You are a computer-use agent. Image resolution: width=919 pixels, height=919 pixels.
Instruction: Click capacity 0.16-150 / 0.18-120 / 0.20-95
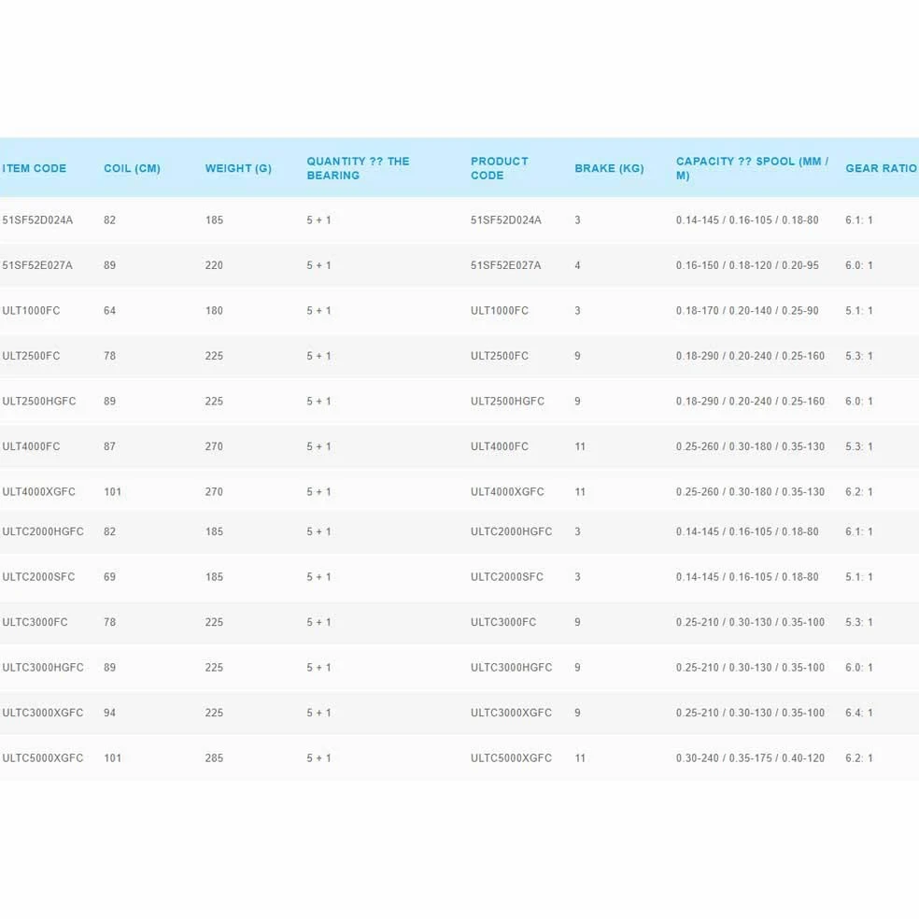[x=747, y=265]
